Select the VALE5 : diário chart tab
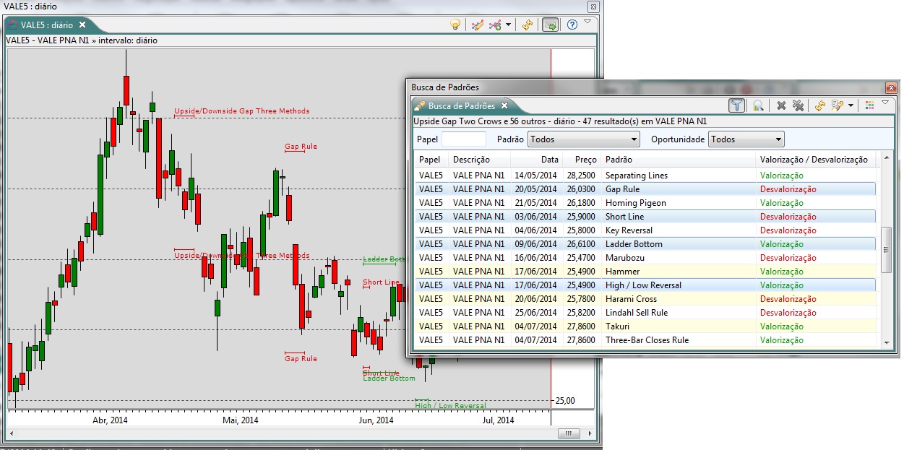 pyautogui.click(x=46, y=25)
